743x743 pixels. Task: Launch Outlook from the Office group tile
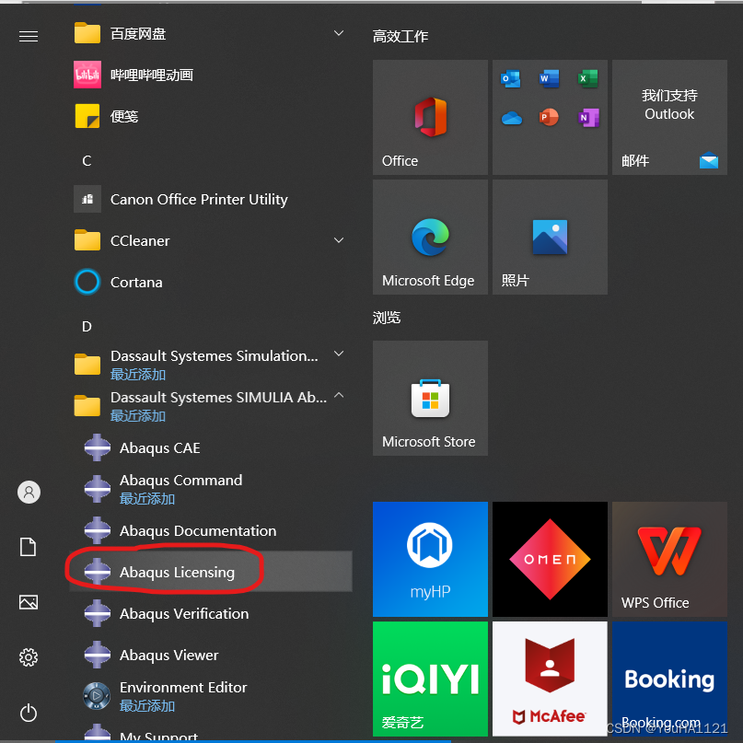(x=511, y=78)
